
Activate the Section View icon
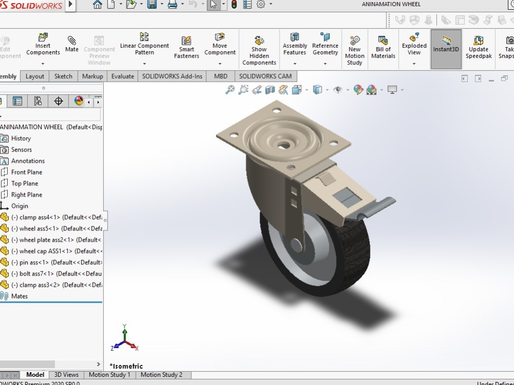(x=268, y=89)
